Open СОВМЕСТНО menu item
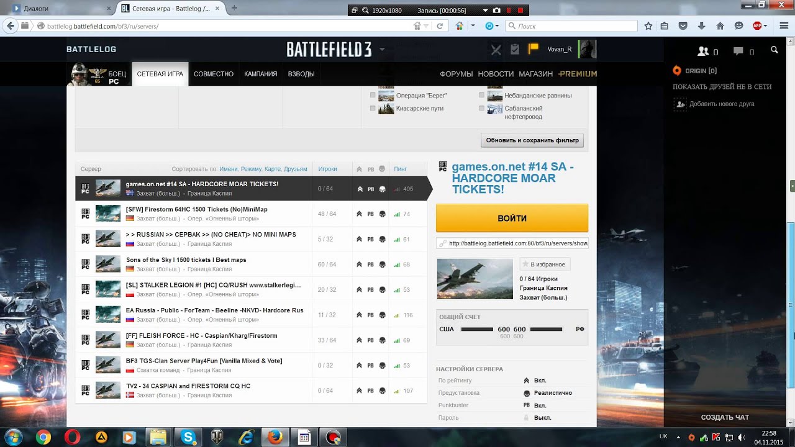 (x=214, y=74)
